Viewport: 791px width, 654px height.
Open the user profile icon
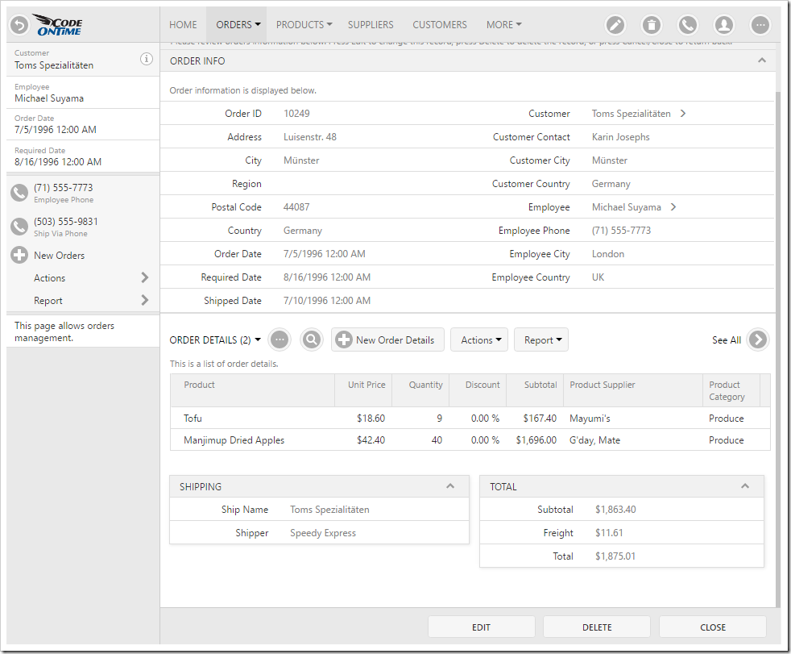724,25
